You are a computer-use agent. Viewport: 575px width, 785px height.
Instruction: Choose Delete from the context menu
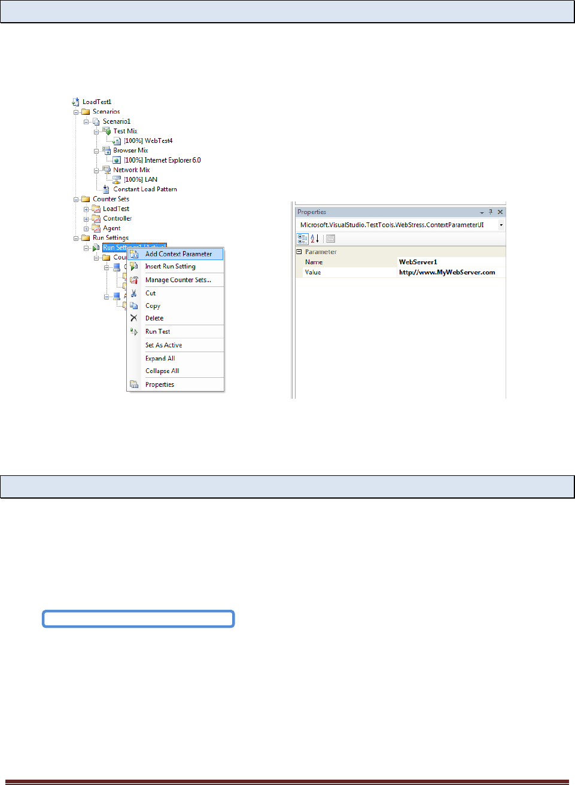[x=175, y=318]
